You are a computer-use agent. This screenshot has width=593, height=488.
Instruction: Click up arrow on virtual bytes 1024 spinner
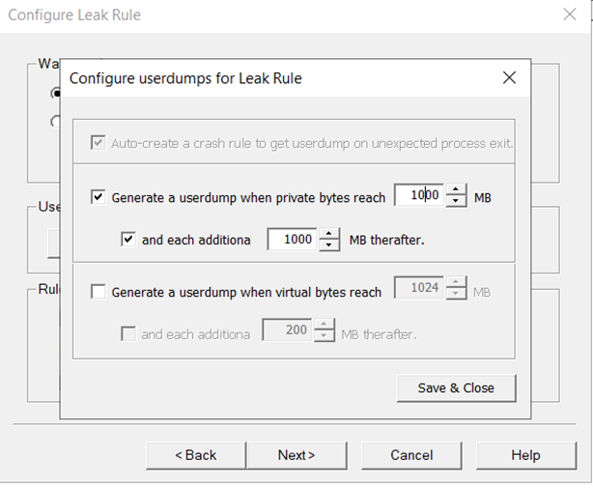(457, 283)
